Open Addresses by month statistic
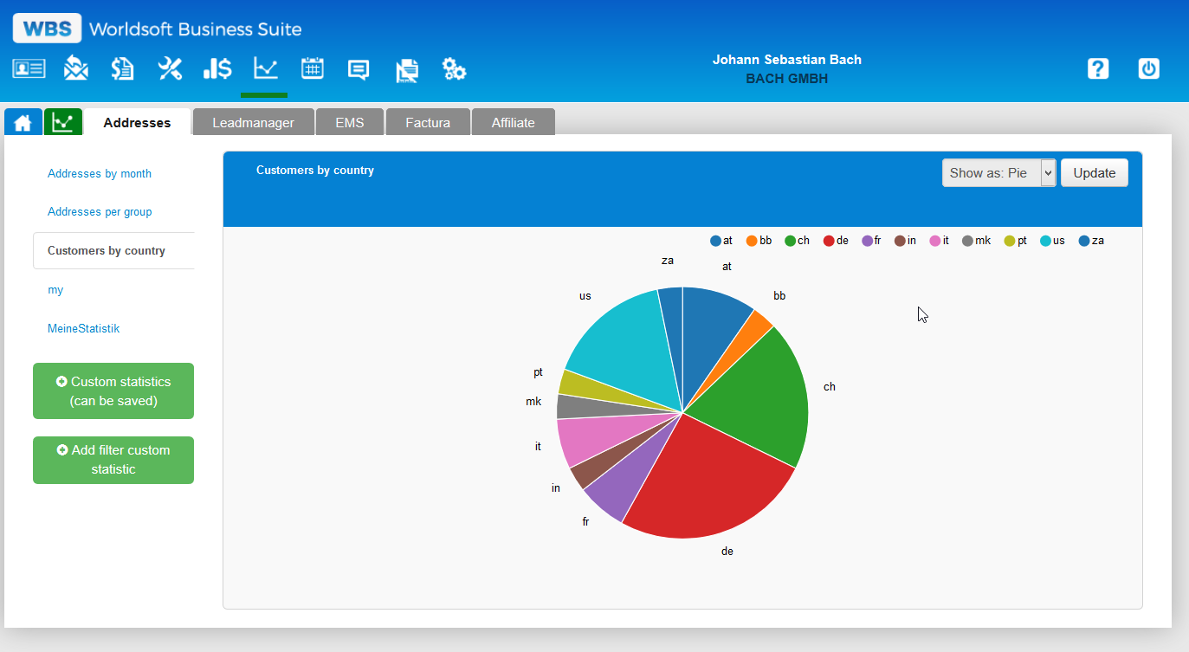 tap(100, 173)
